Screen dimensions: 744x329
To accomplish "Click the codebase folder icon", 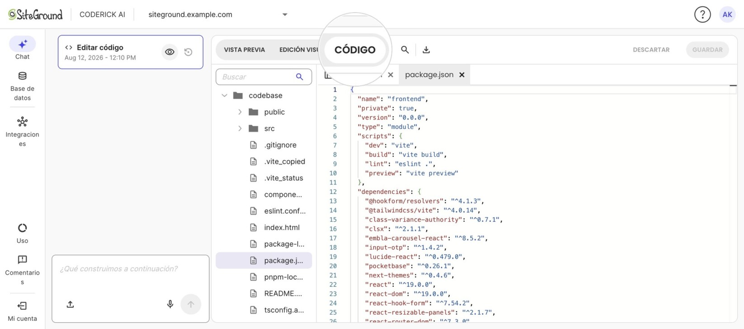I will 238,96.
